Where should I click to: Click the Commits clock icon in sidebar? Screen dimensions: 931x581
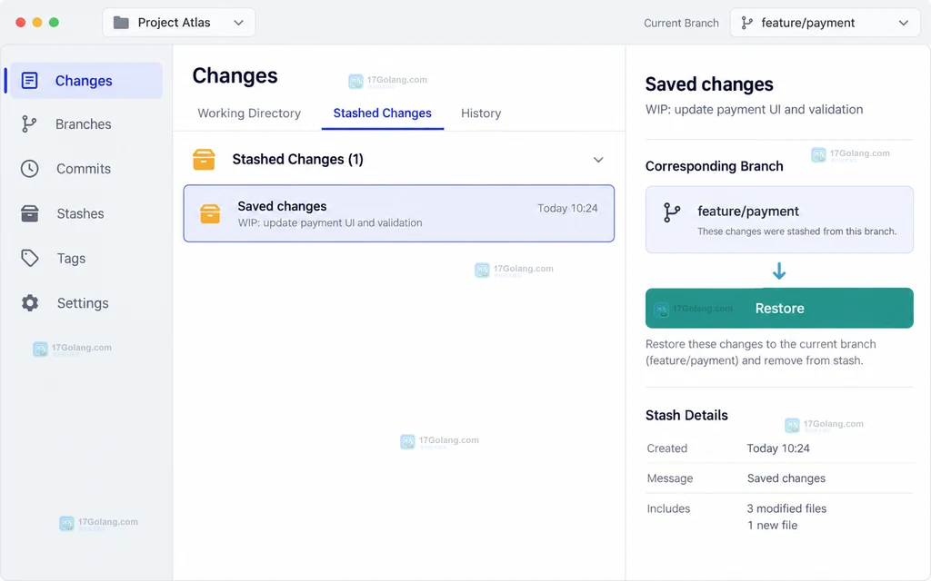click(x=30, y=168)
